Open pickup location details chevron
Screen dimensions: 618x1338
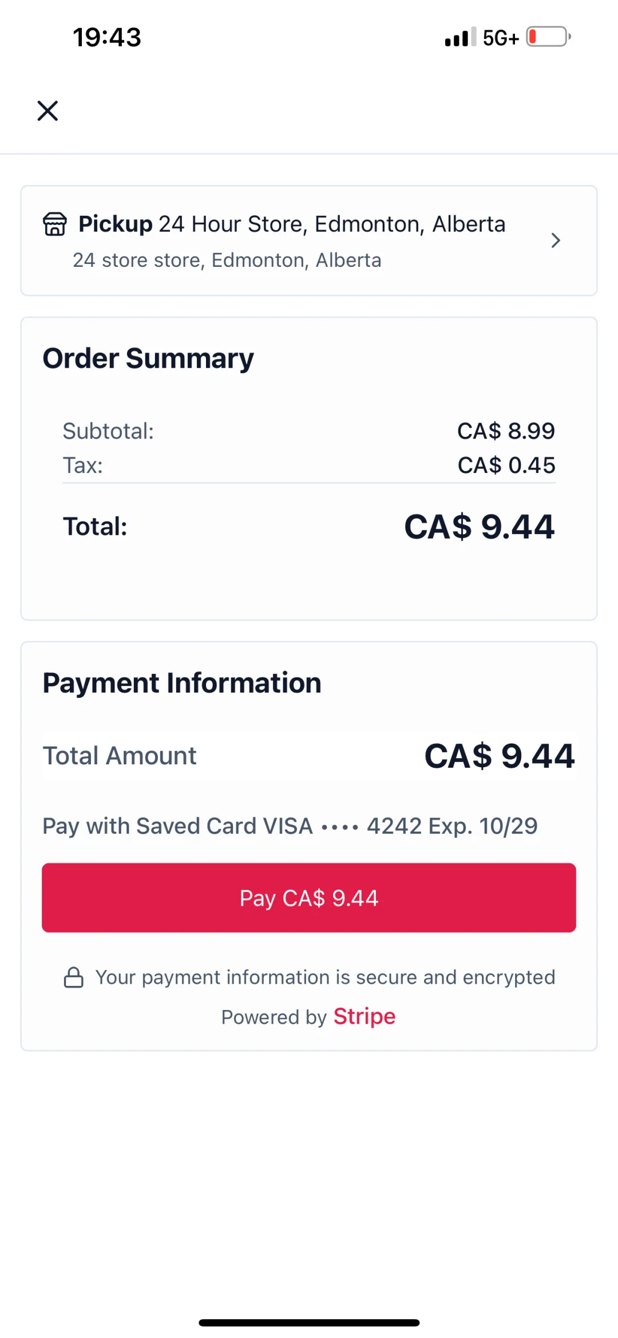click(555, 240)
